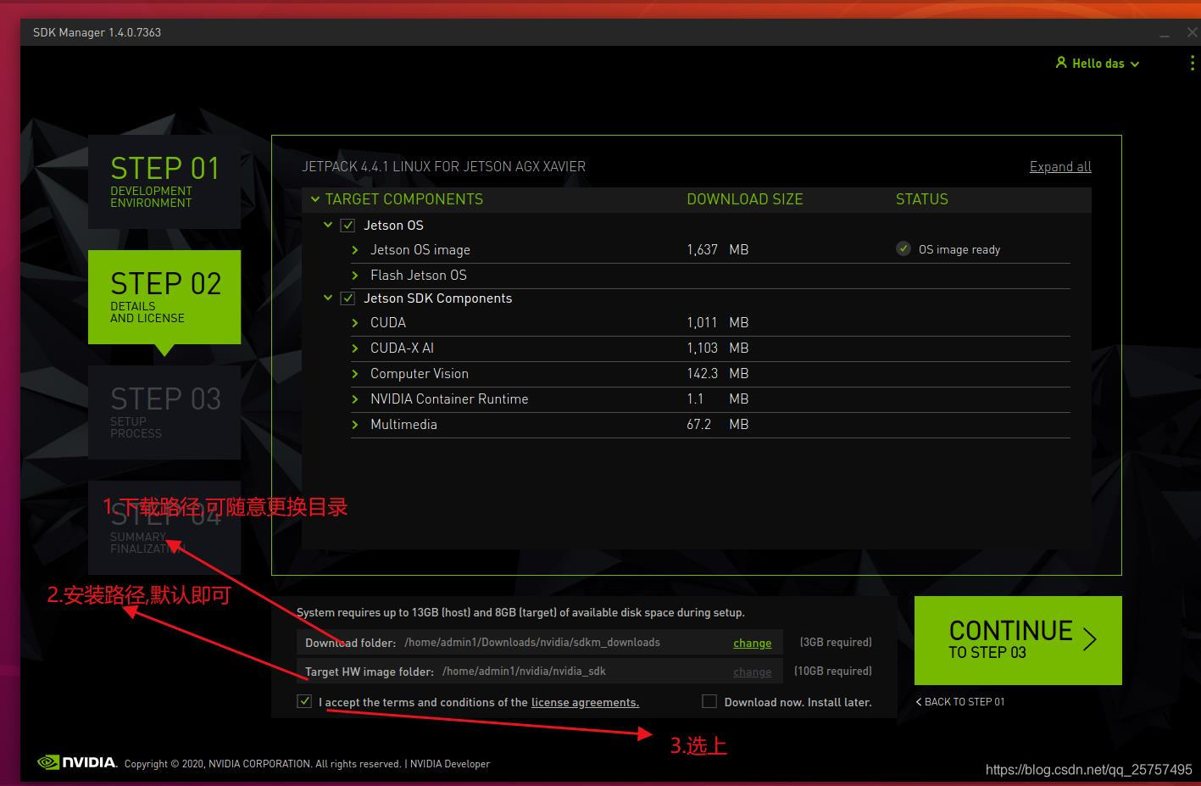Open Step 03 Setup Process
Screen dimensions: 1201x786
164,412
